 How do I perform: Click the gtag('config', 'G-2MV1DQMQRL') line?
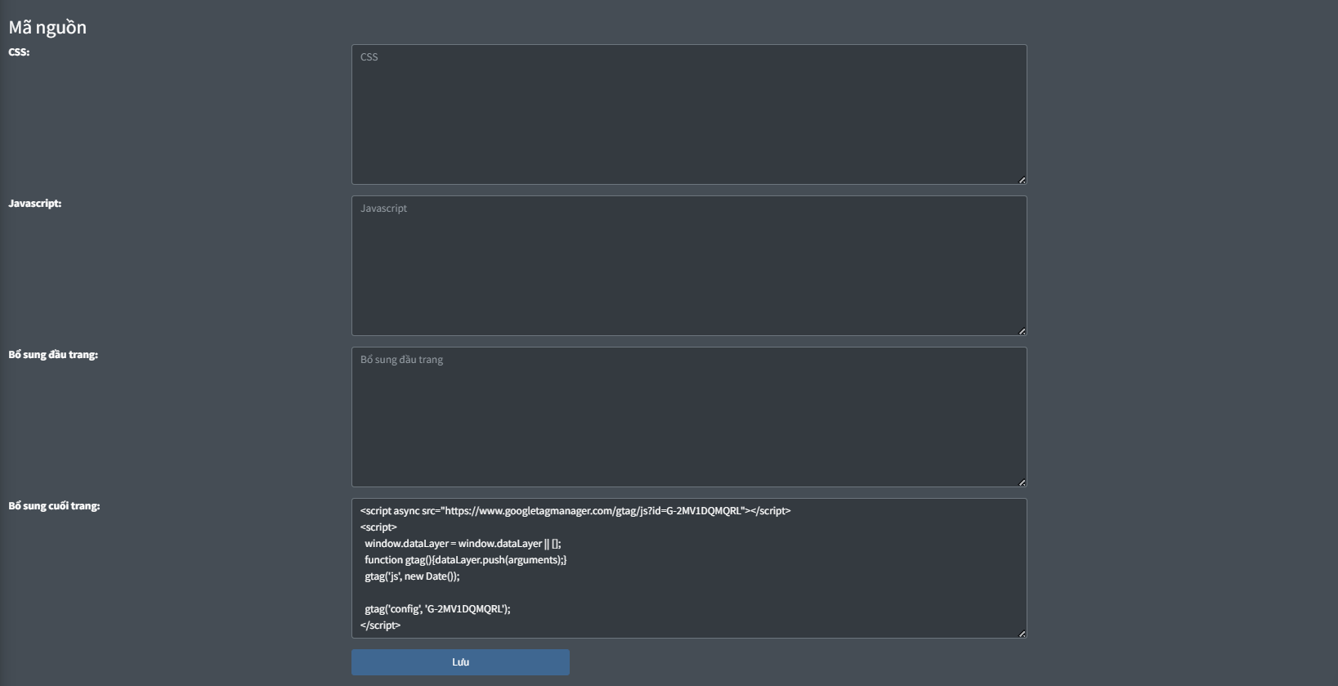[x=437, y=609]
